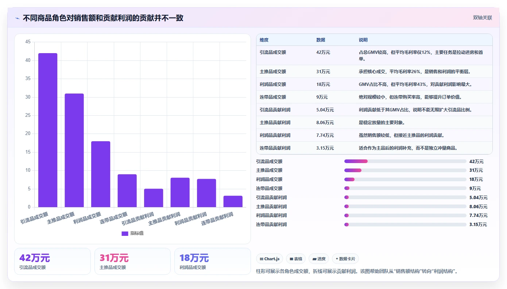The image size is (507, 289).
Task: Click the 利润品贡献利润 bar in the chart
Action: click(x=206, y=193)
